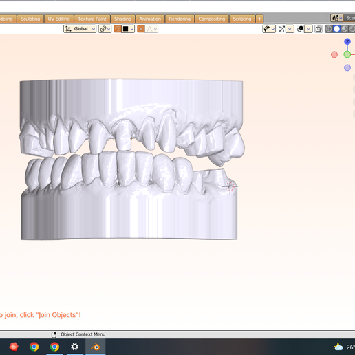Screen dimensions: 355x355
Task: Click the Z axis on navigation gizmo
Action: point(347,41)
